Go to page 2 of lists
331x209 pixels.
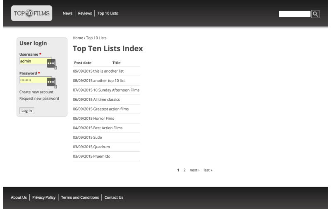coord(185,170)
